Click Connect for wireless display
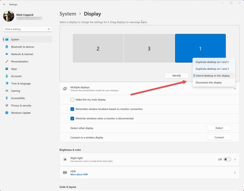The image size is (244, 191). 219,137
